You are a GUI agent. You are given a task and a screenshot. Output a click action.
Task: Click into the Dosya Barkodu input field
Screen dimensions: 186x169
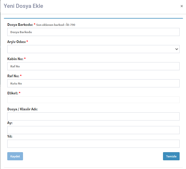[x=93, y=32]
